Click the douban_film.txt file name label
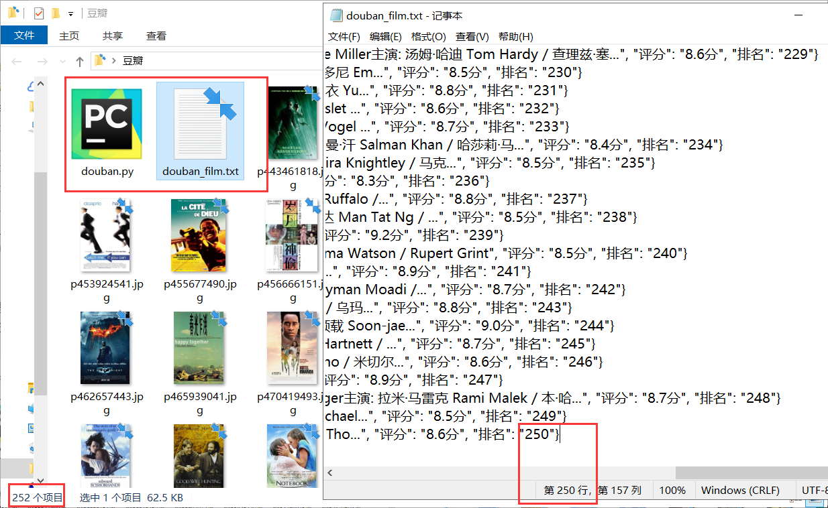 [x=201, y=171]
